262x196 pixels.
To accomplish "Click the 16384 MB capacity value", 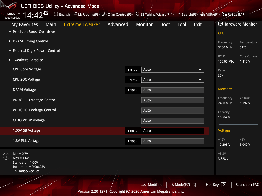I will [x=225, y=117].
